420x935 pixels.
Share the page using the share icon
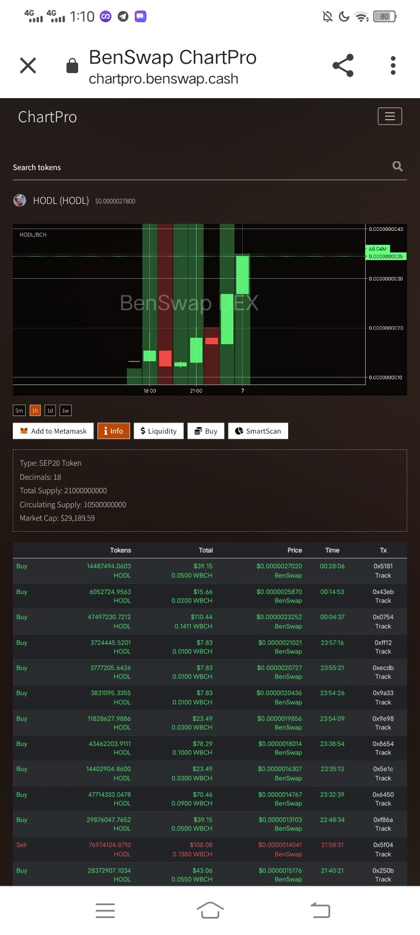[x=343, y=65]
